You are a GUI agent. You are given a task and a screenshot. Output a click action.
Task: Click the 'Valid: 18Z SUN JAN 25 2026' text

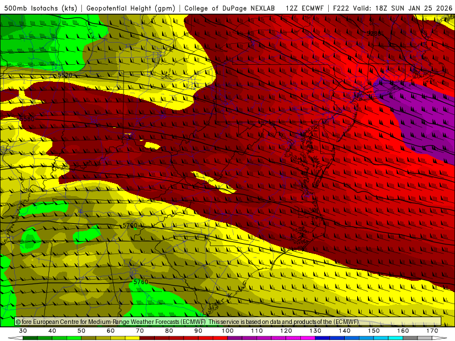tap(403, 8)
